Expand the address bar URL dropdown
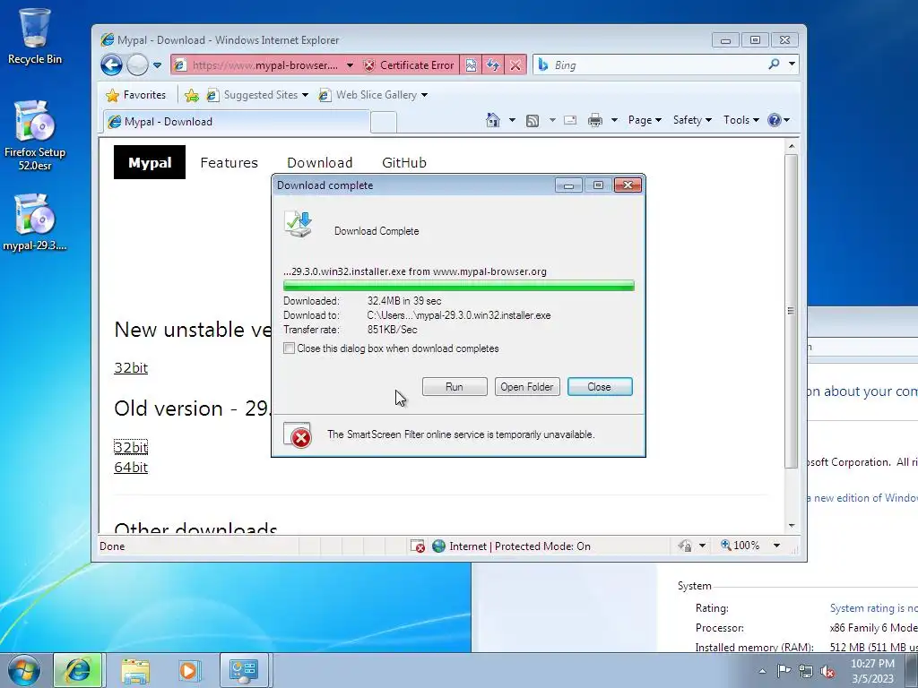Screen dimensions: 918x688 (350, 64)
